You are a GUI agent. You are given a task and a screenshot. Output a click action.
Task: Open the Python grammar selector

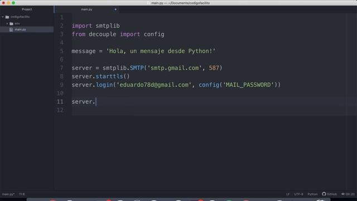click(x=312, y=194)
